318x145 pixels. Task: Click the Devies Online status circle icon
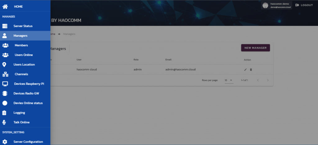(5, 103)
